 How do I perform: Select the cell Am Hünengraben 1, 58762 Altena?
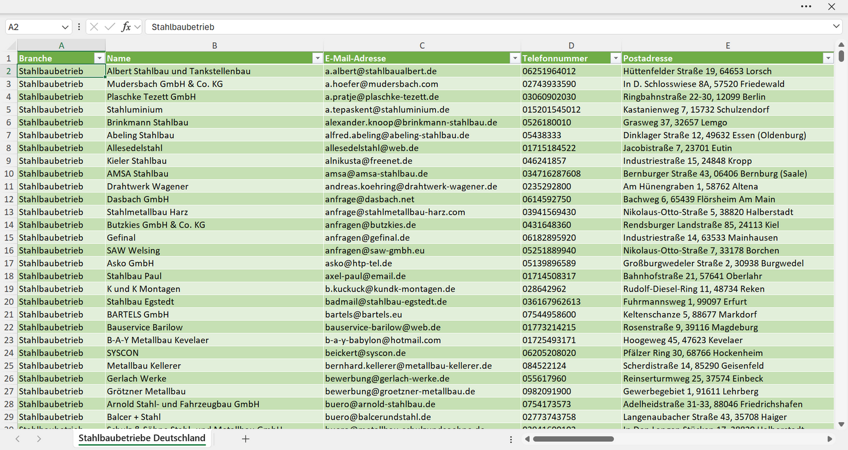point(728,187)
